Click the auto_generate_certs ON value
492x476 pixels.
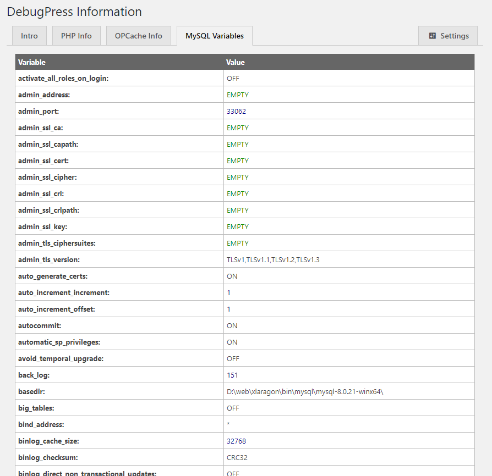[x=232, y=276]
